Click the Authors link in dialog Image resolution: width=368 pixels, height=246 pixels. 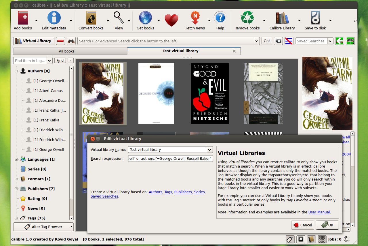click(x=156, y=192)
